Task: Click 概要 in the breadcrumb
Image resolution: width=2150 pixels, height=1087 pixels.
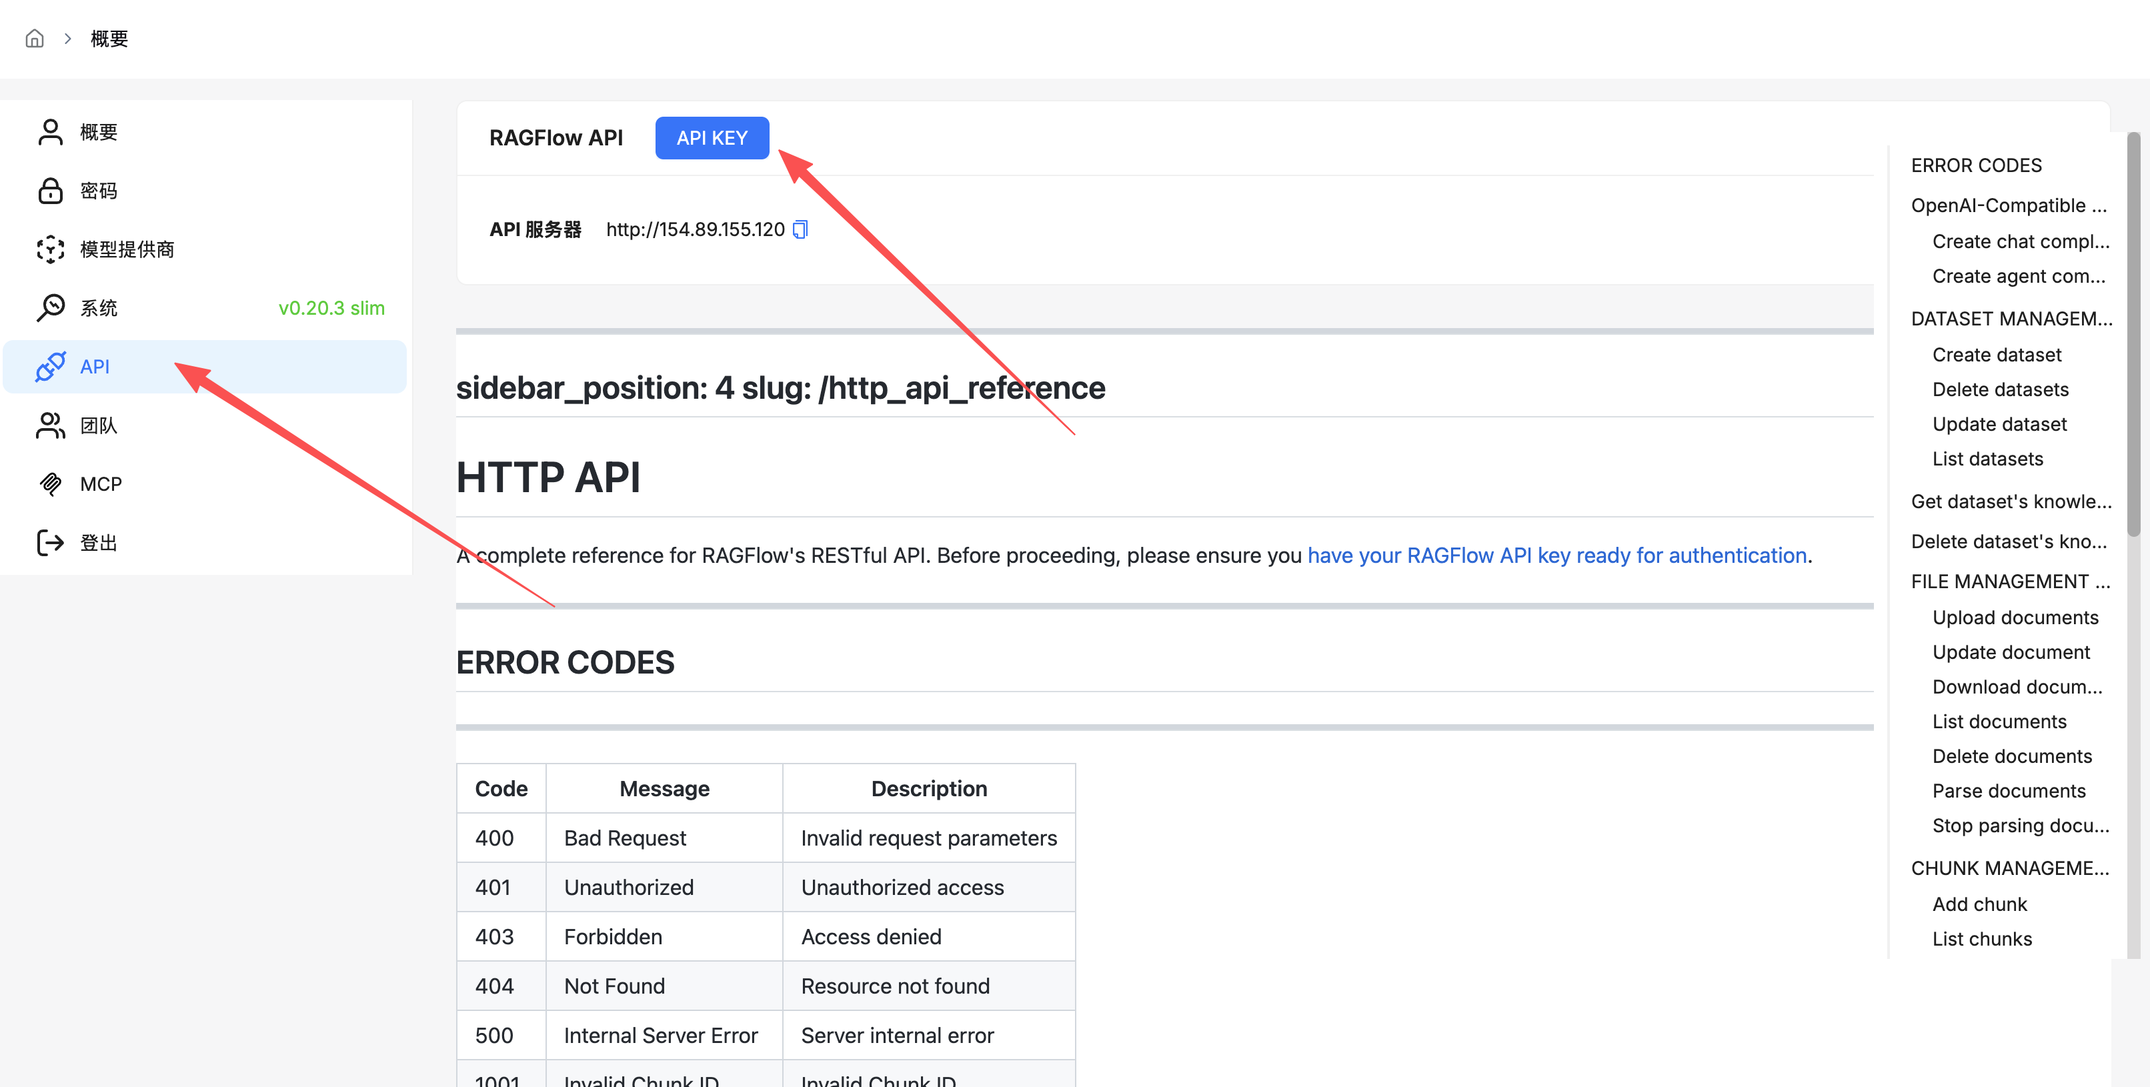Action: 109,39
